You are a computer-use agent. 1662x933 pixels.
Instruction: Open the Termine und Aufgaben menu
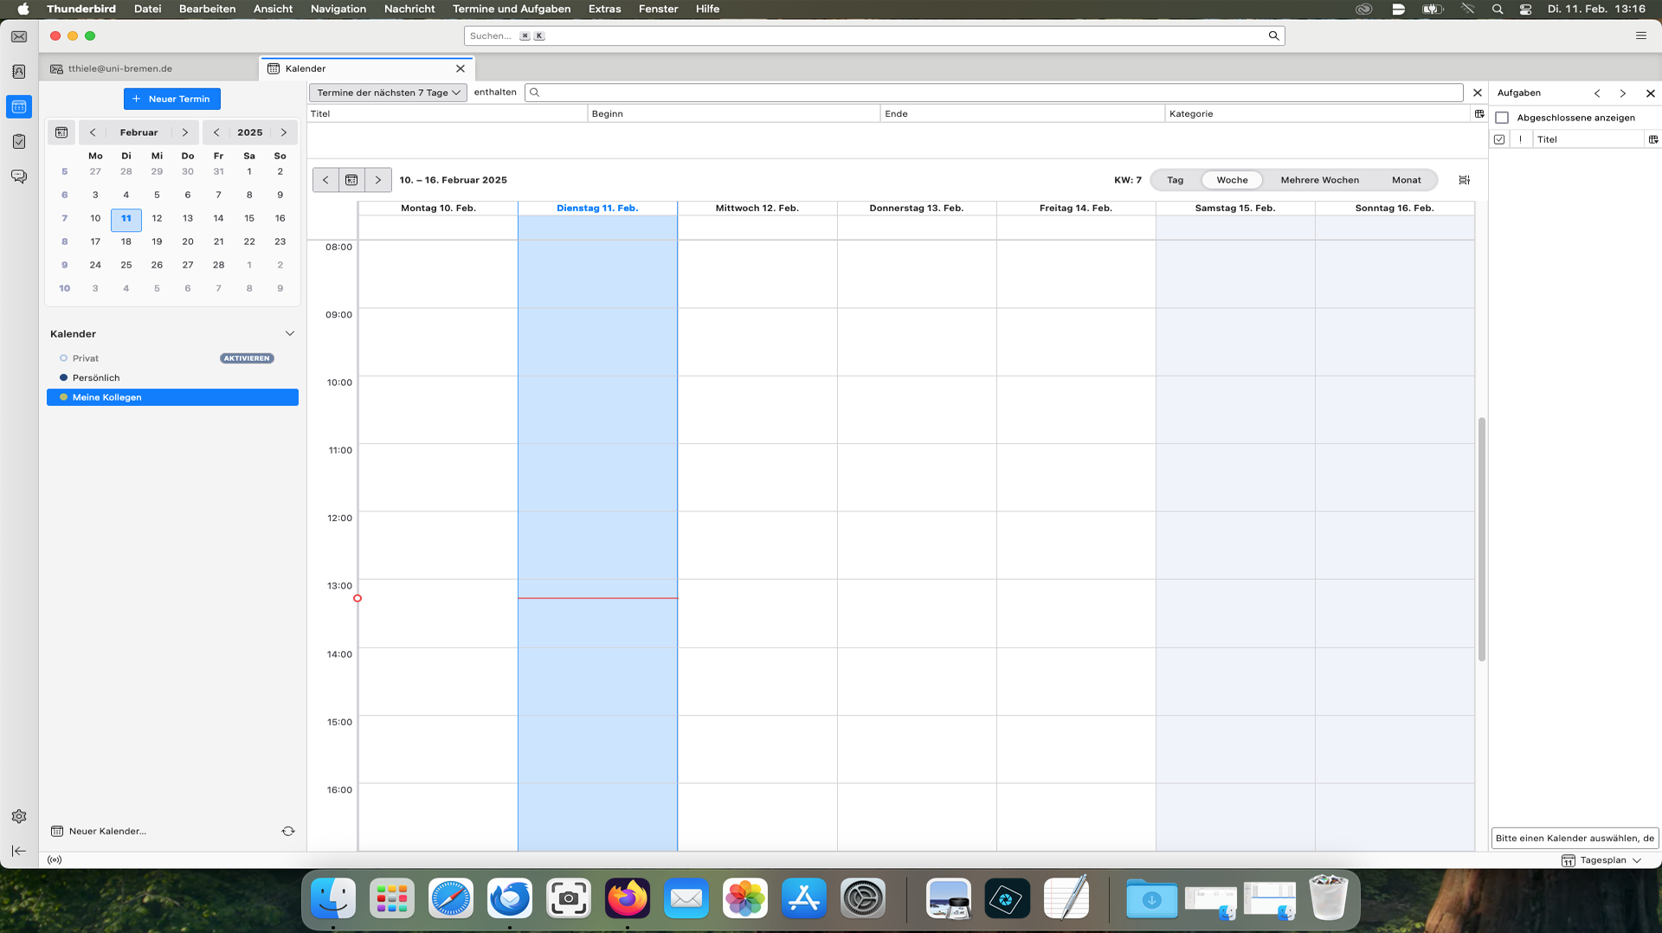pos(511,9)
